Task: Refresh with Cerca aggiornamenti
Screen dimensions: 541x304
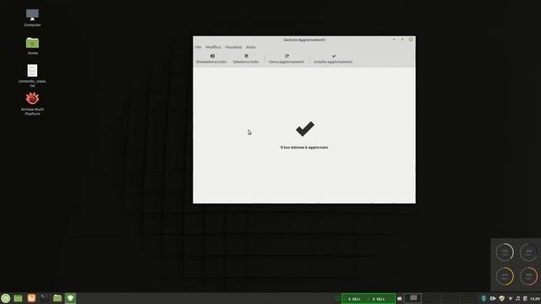Action: click(287, 59)
